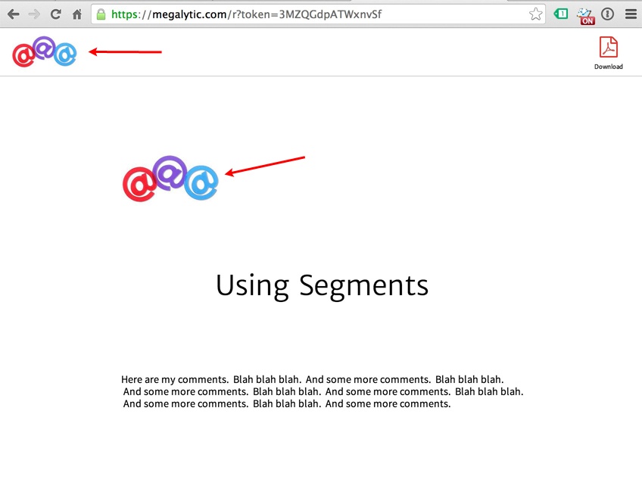This screenshot has width=642, height=498.
Task: Click the Download label under the PDF icon
Action: click(608, 67)
